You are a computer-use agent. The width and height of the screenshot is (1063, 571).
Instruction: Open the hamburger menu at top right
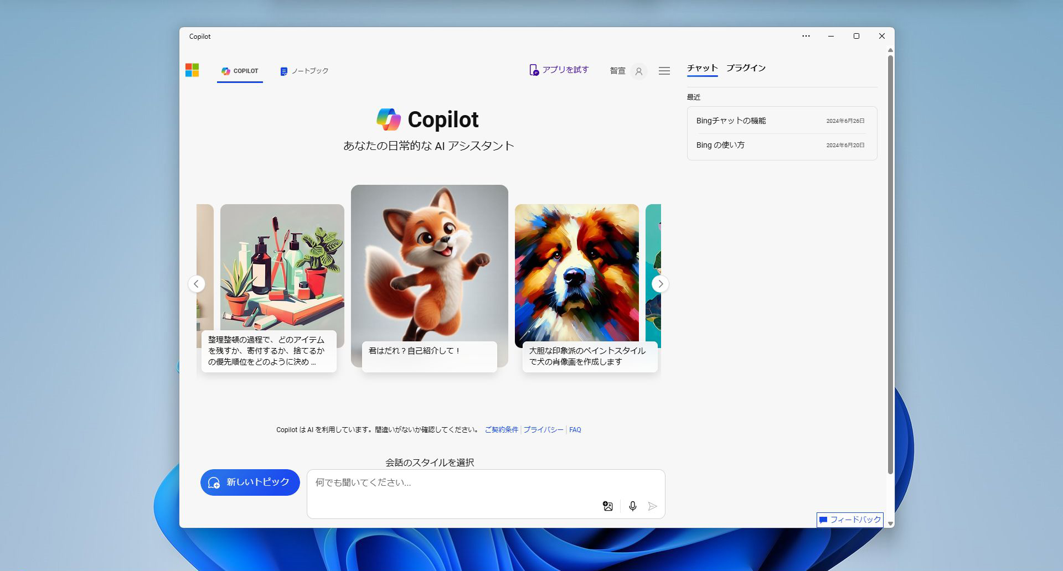pos(664,71)
